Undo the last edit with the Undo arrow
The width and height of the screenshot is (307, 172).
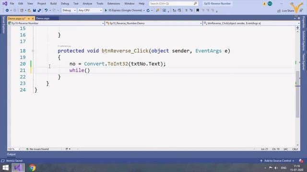pos(46,11)
